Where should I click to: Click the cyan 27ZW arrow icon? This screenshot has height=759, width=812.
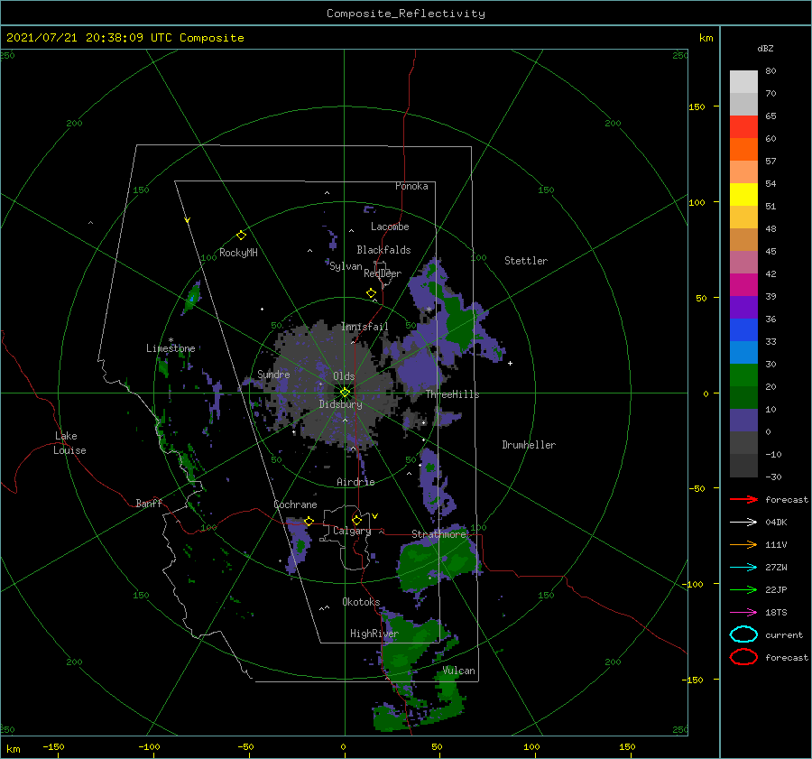743,568
